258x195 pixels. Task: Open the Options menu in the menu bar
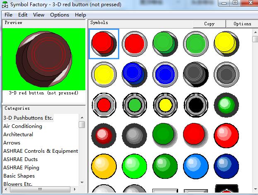pyautogui.click(x=60, y=15)
